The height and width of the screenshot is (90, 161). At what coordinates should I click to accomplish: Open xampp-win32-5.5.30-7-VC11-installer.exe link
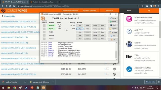(x=19, y=48)
